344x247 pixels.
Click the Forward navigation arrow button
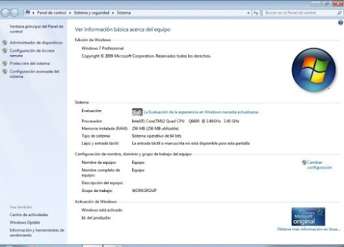click(x=14, y=13)
